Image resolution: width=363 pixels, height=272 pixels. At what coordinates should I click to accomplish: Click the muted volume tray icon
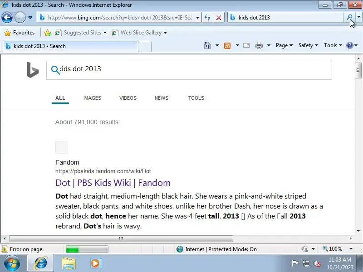[317, 263]
